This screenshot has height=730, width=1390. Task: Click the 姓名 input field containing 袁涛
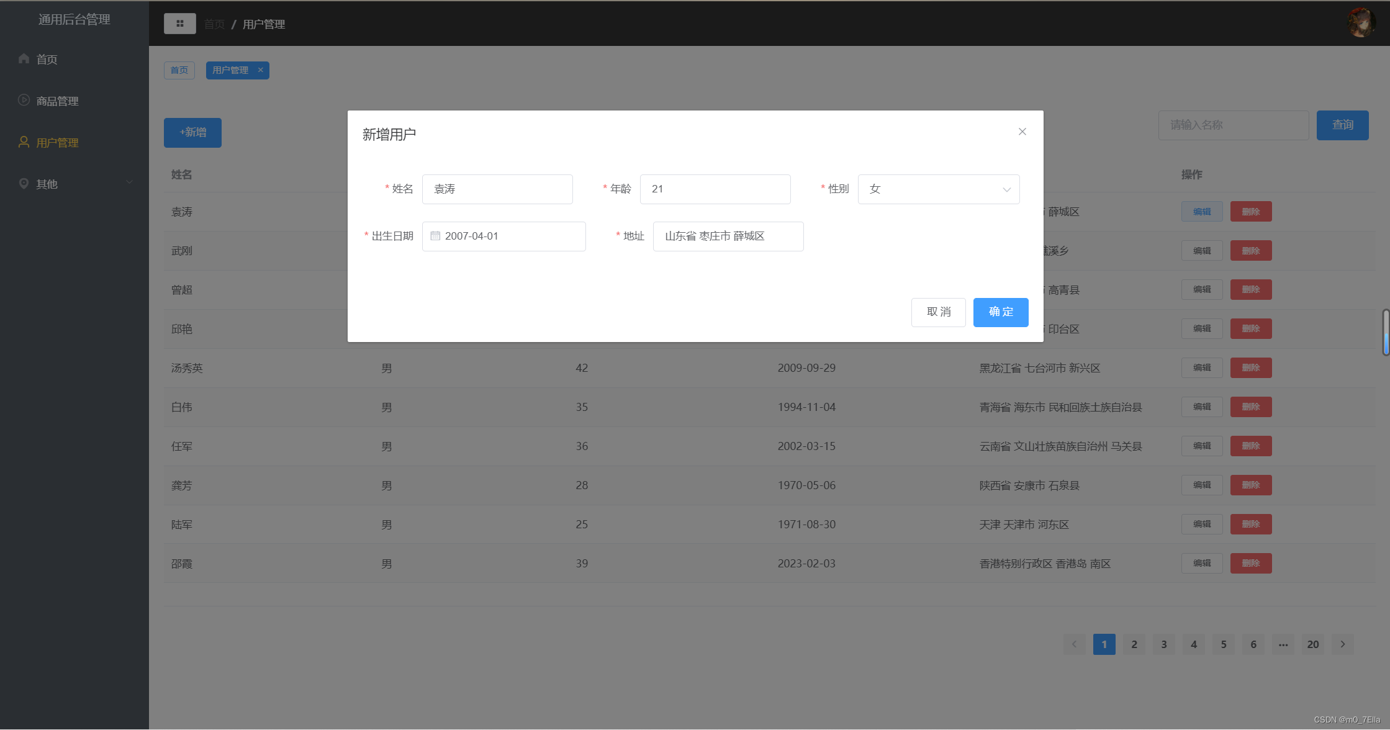click(497, 189)
